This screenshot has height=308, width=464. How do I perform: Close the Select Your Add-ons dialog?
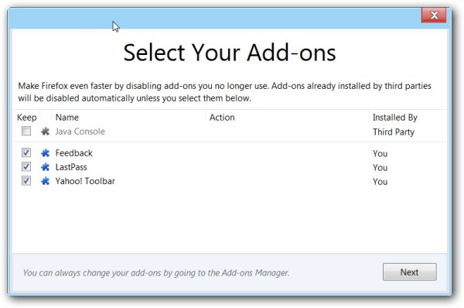pos(434,15)
